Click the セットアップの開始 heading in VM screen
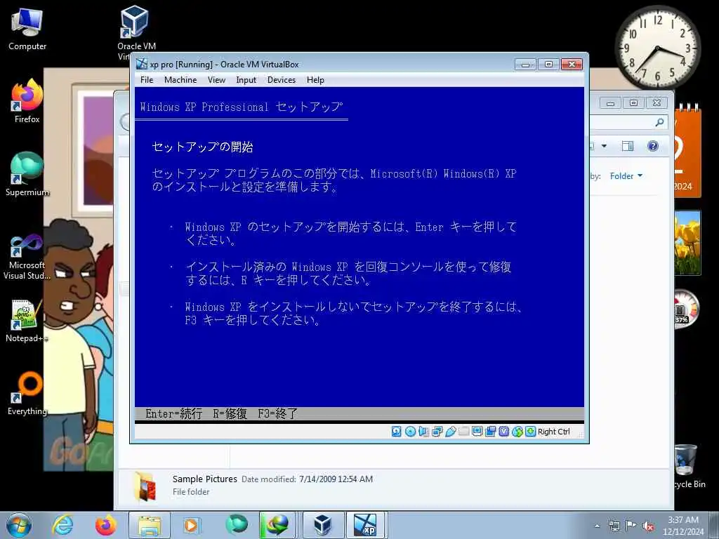This screenshot has height=539, width=719. click(202, 147)
